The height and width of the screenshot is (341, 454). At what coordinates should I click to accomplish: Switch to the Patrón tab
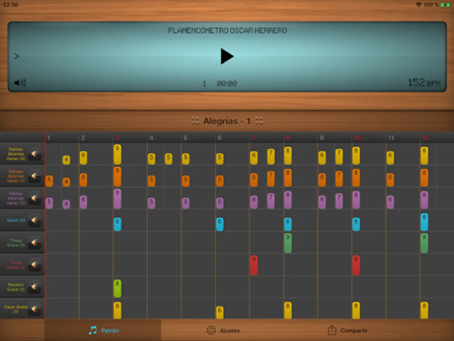(x=103, y=330)
